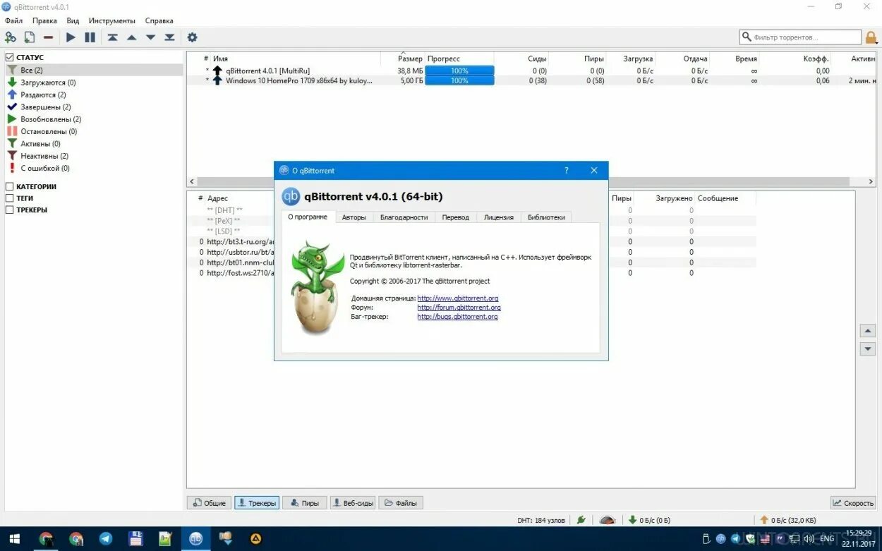Select the Завершены (2) filter
The width and height of the screenshot is (882, 551).
[46, 107]
